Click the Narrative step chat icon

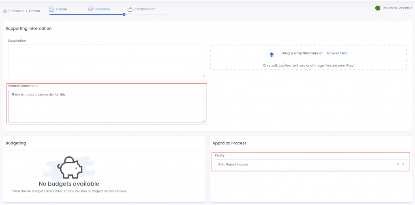[x=91, y=9]
